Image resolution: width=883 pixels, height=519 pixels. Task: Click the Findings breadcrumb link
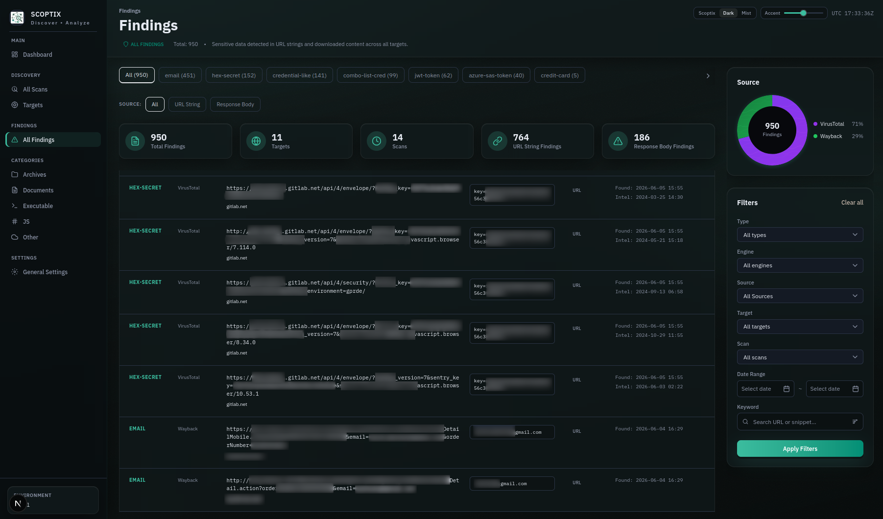tap(130, 11)
